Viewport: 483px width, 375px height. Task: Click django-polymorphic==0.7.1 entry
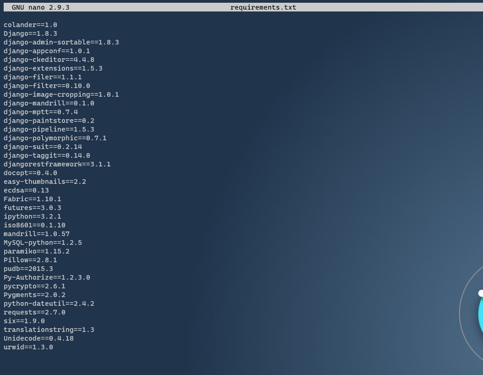[55, 138]
